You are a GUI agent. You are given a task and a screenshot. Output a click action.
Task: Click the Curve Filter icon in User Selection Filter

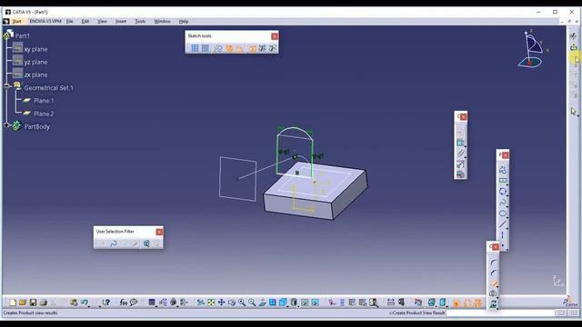[113, 243]
